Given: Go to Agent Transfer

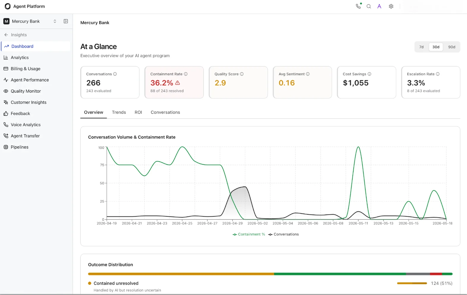Looking at the screenshot, I should tap(36, 136).
